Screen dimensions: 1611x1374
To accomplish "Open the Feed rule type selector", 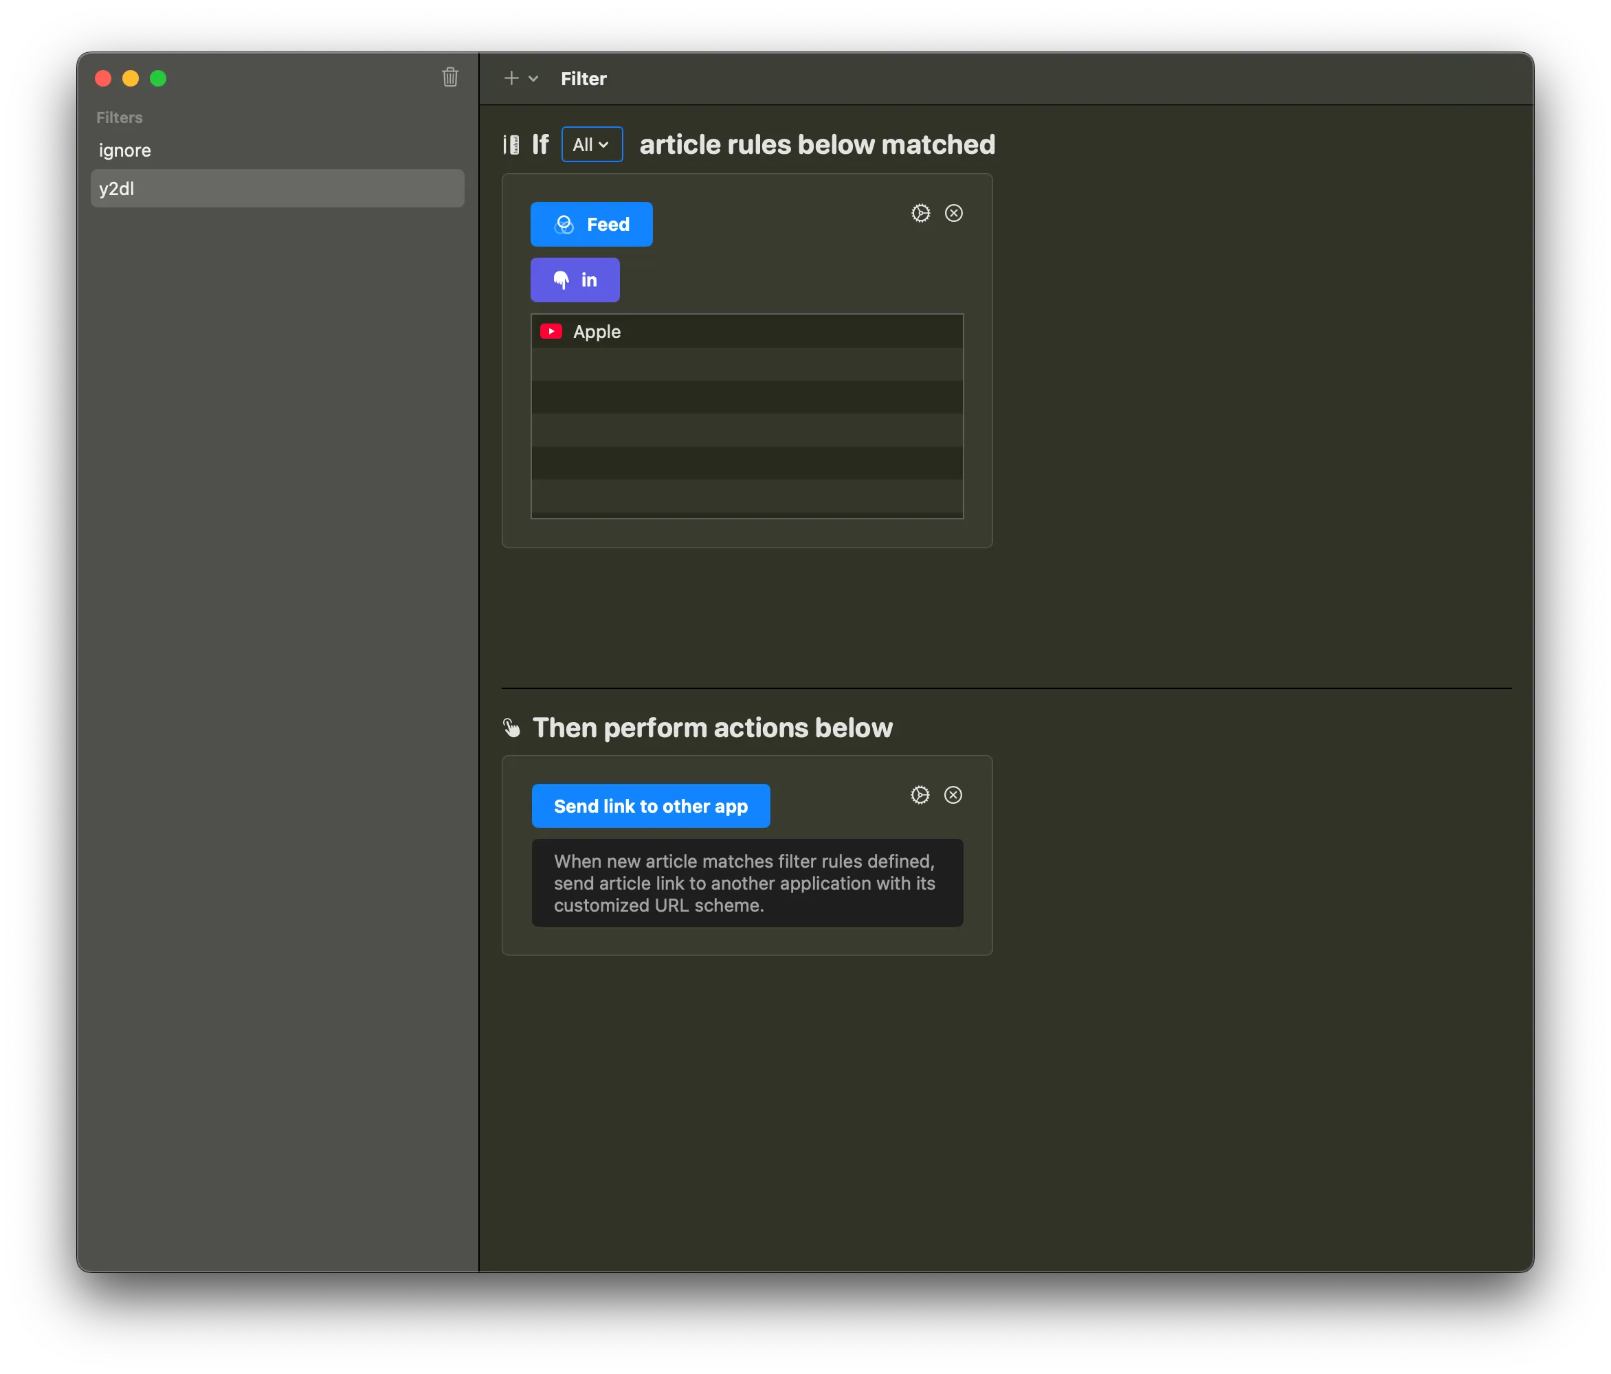I will pos(591,224).
